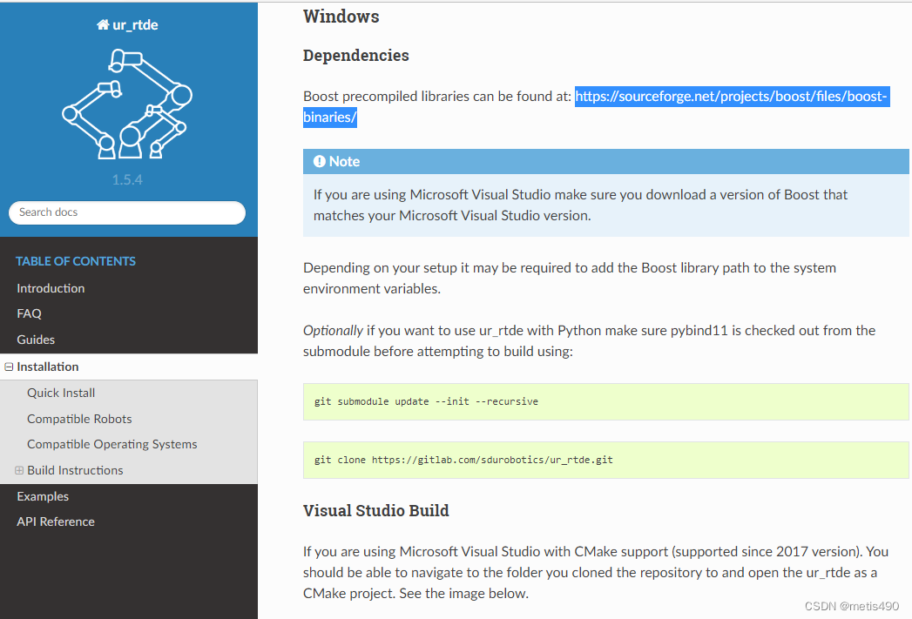This screenshot has width=912, height=619.
Task: Select the git clone command snippet
Action: tap(463, 459)
